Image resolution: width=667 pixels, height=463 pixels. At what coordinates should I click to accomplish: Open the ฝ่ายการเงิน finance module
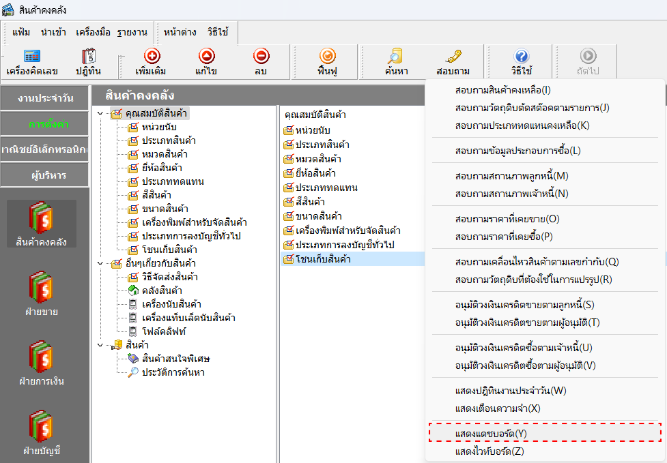(x=41, y=363)
